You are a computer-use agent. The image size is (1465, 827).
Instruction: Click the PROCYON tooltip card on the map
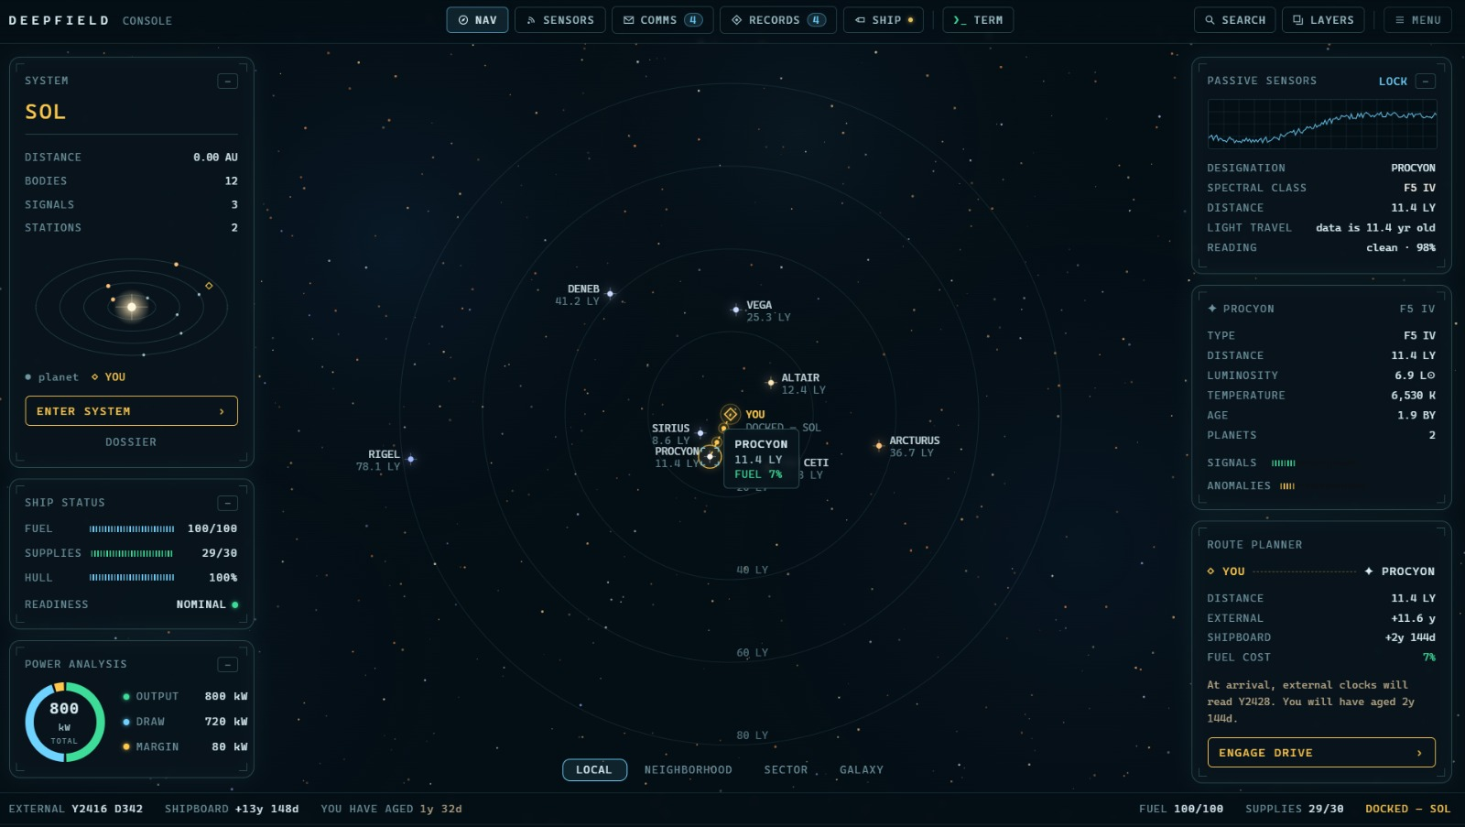[x=761, y=460]
